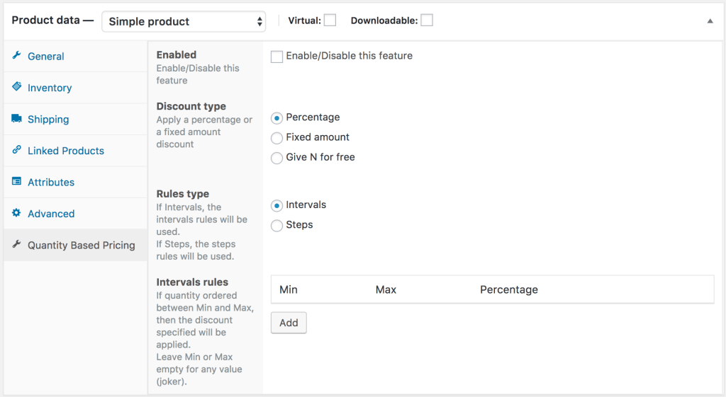
Task: Click the Shipping truck icon
Action: coord(17,119)
